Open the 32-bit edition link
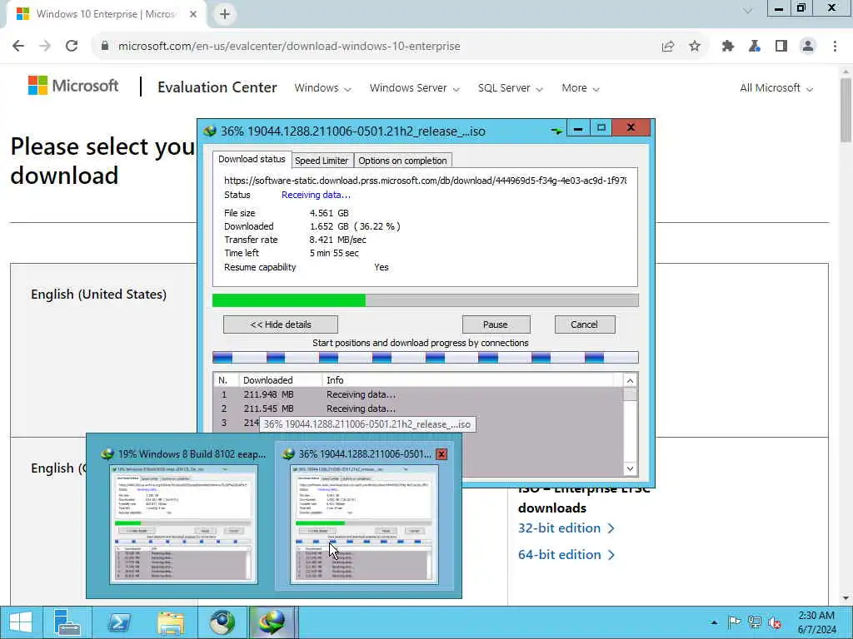The width and height of the screenshot is (853, 639). click(566, 528)
